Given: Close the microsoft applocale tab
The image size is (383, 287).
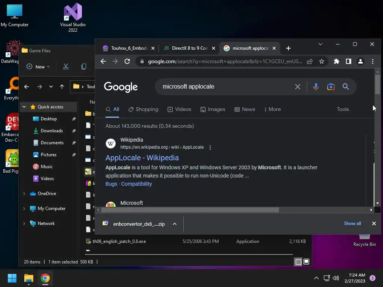Looking at the screenshot, I should (x=274, y=48).
